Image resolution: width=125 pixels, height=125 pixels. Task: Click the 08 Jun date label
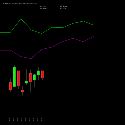[10, 119]
